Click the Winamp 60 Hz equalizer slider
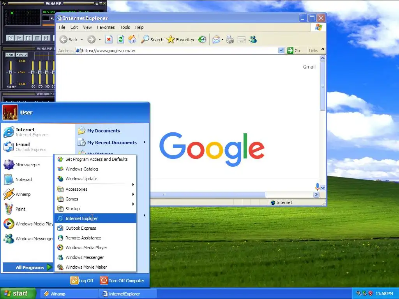 tap(33, 72)
